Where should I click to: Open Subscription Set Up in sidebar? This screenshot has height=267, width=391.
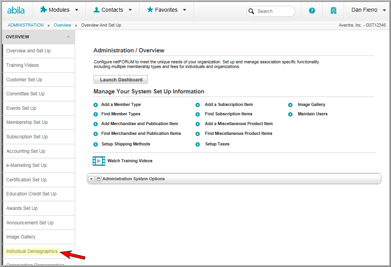39,137
